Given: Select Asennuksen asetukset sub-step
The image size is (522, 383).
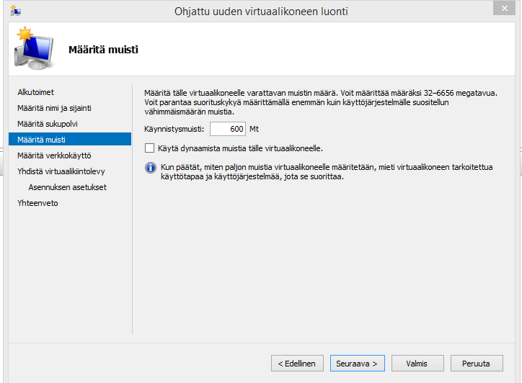Looking at the screenshot, I should 67,187.
